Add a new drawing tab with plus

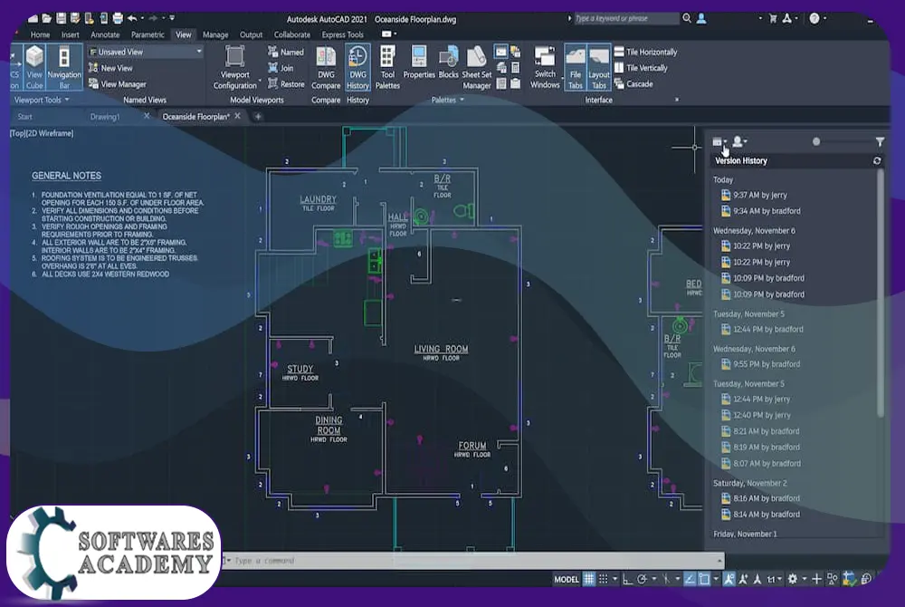[258, 117]
